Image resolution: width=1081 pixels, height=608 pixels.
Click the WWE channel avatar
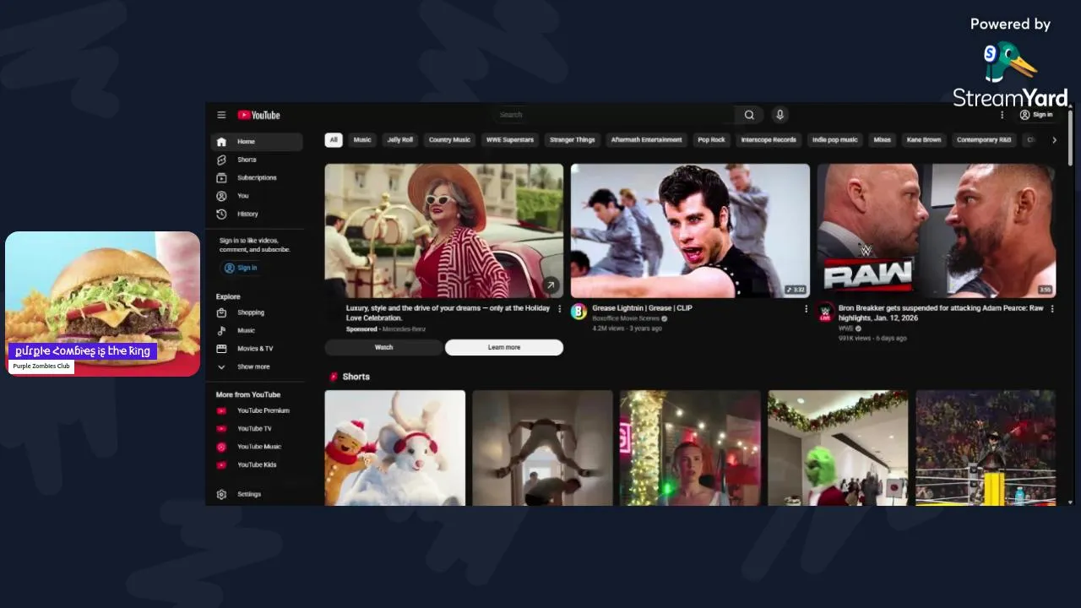(825, 312)
